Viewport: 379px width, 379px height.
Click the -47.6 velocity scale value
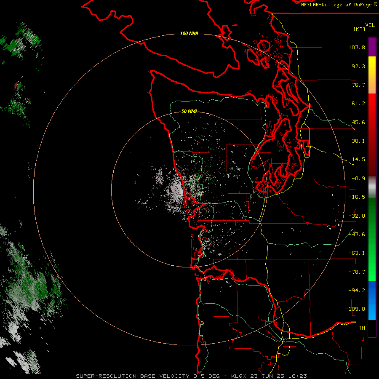[357, 235]
